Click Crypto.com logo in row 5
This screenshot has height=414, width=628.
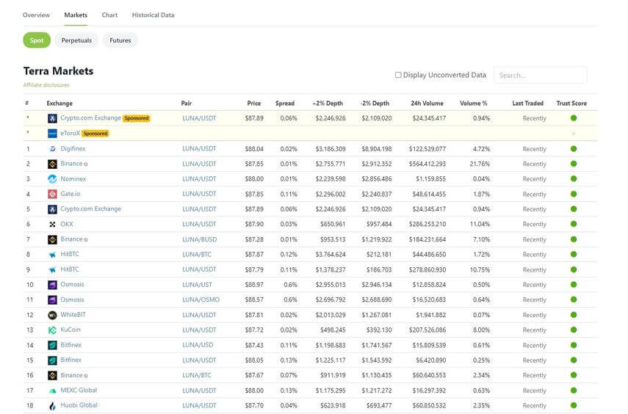52,209
